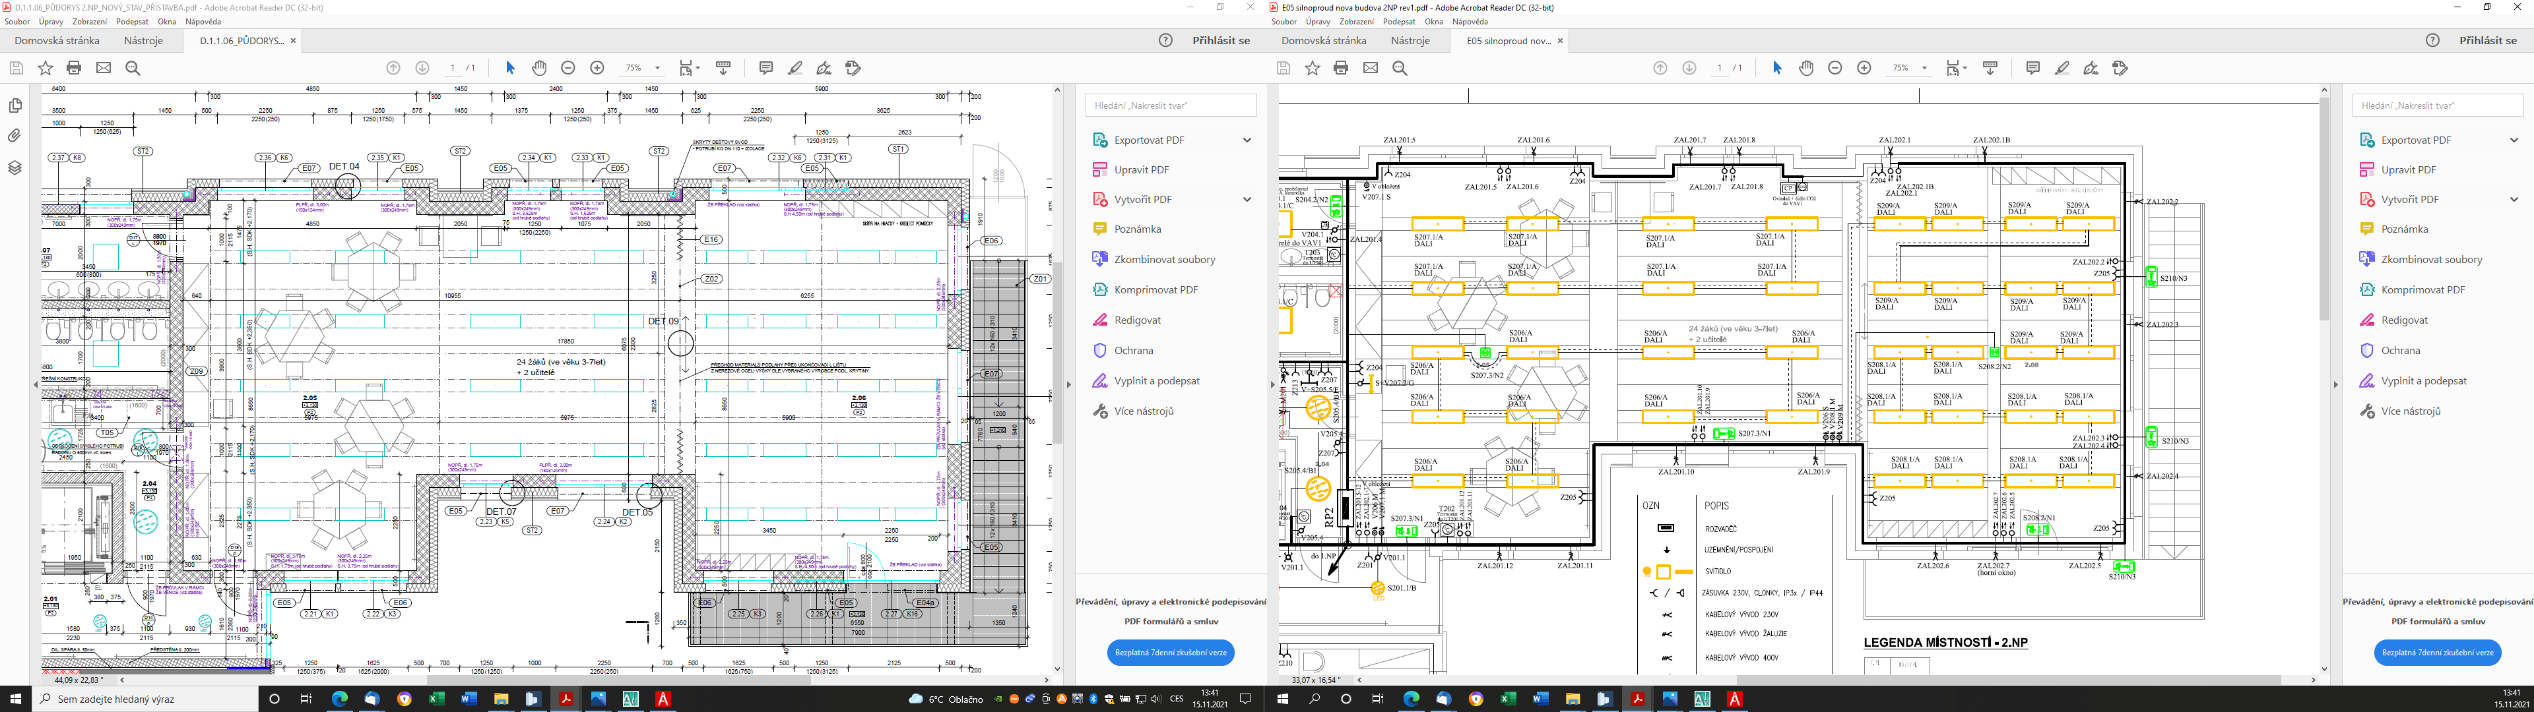Switch to Nástroje tab in D.1.1.06 window

[144, 40]
